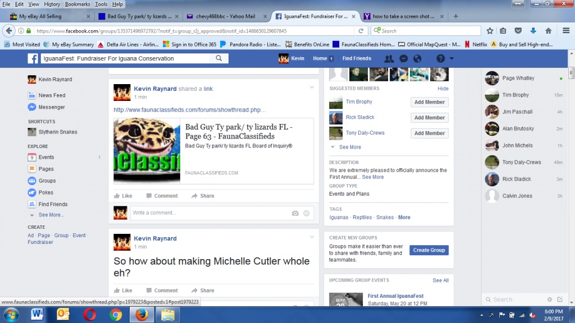Click the Create Group button
This screenshot has height=323, width=575.
tap(428, 250)
